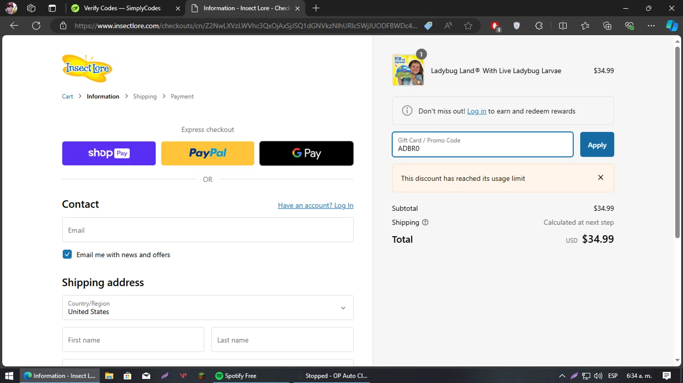Open a new browser tab
683x383 pixels.
pos(316,8)
